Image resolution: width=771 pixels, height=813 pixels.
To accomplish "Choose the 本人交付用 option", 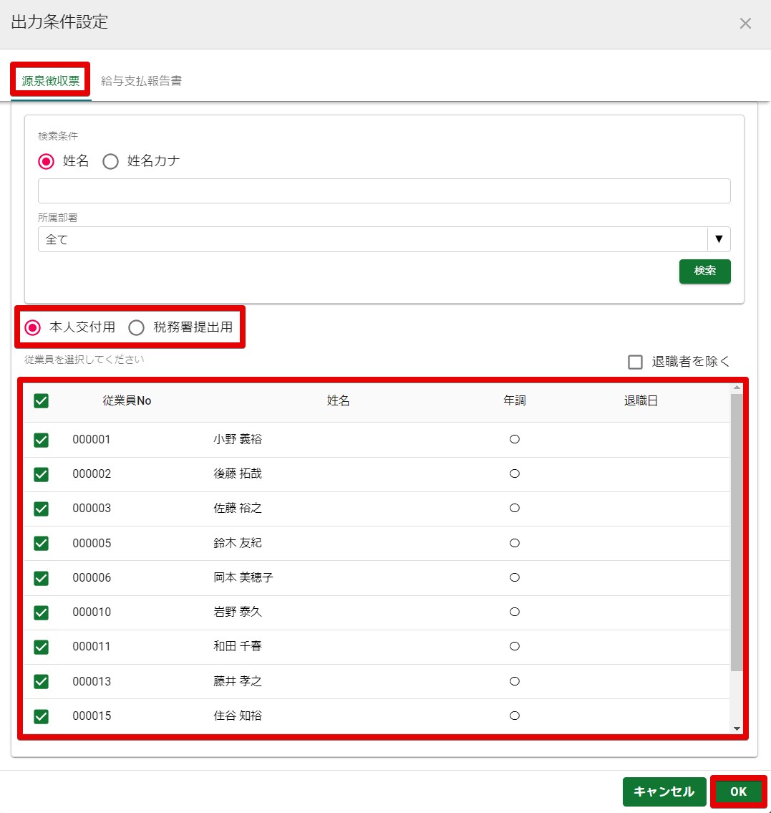I will (33, 327).
